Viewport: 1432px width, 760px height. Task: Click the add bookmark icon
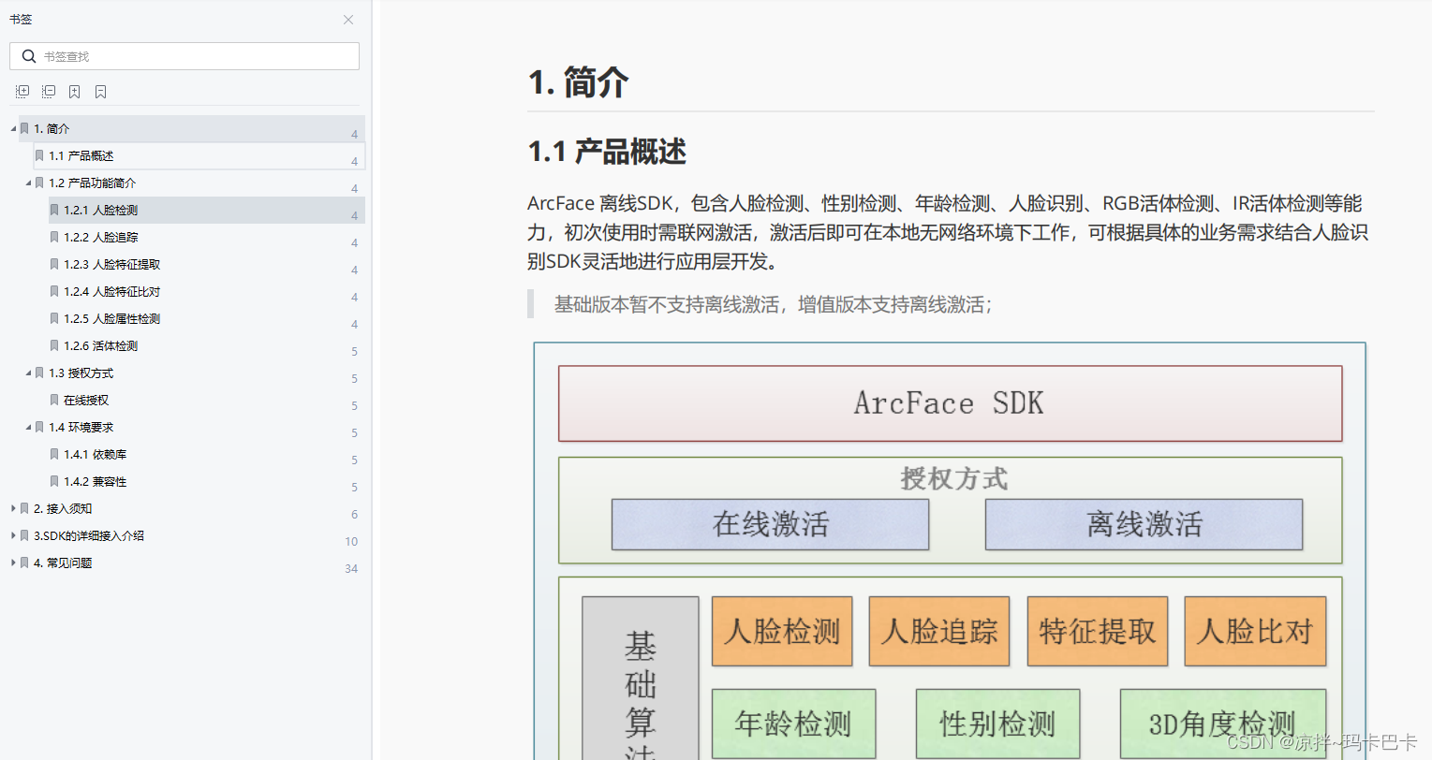75,92
